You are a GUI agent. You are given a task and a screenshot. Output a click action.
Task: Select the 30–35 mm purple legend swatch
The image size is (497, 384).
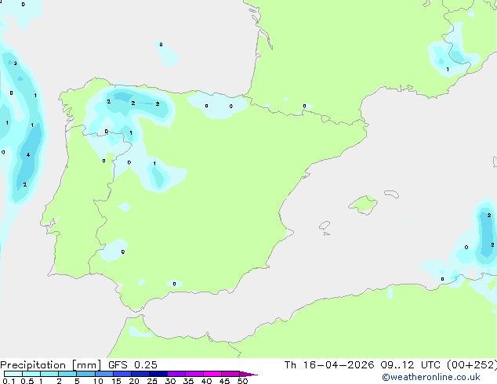click(x=176, y=374)
